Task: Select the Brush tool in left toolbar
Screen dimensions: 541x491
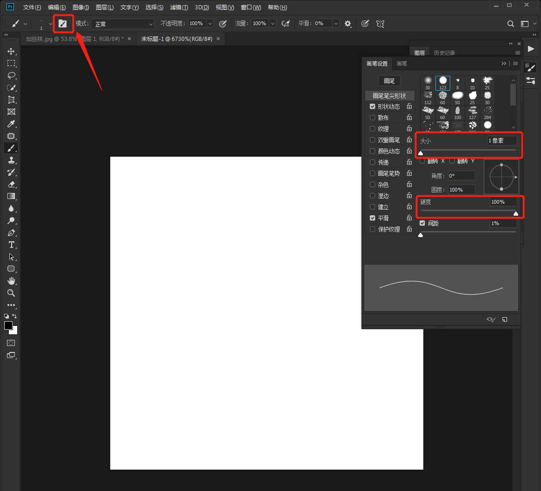Action: [11, 148]
